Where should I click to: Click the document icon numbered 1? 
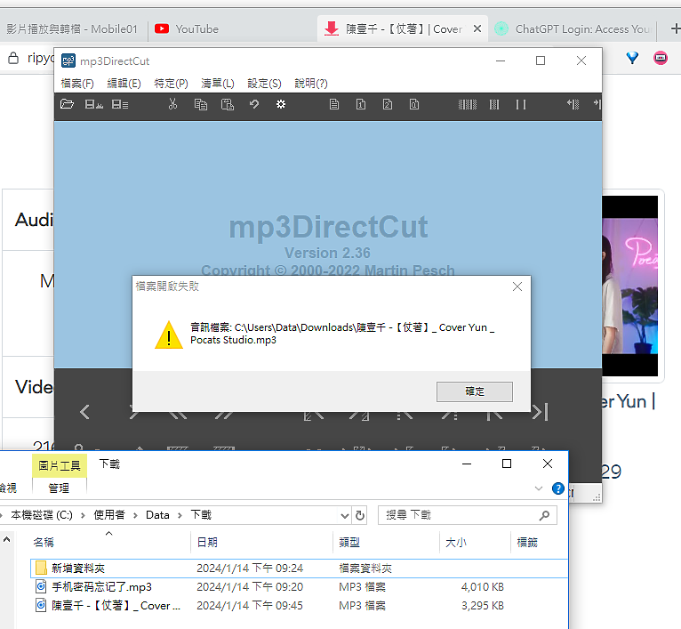coord(361,104)
